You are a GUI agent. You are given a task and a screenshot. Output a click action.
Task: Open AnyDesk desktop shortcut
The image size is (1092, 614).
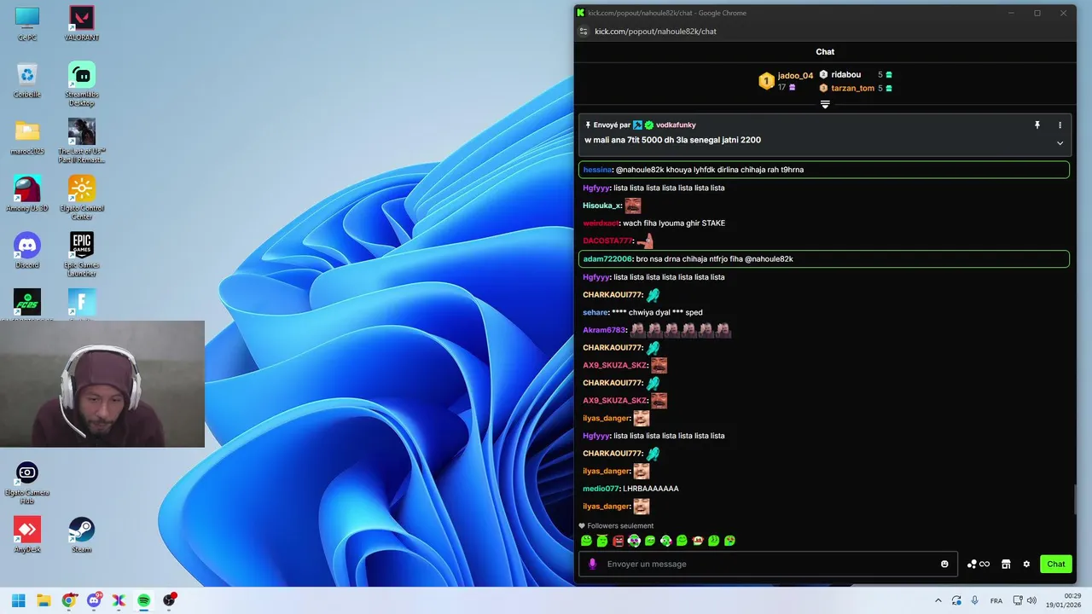[x=27, y=535]
